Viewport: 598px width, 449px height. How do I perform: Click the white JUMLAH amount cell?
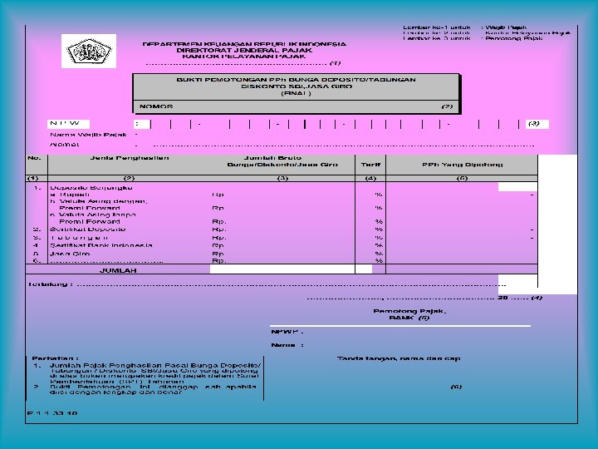coord(282,269)
